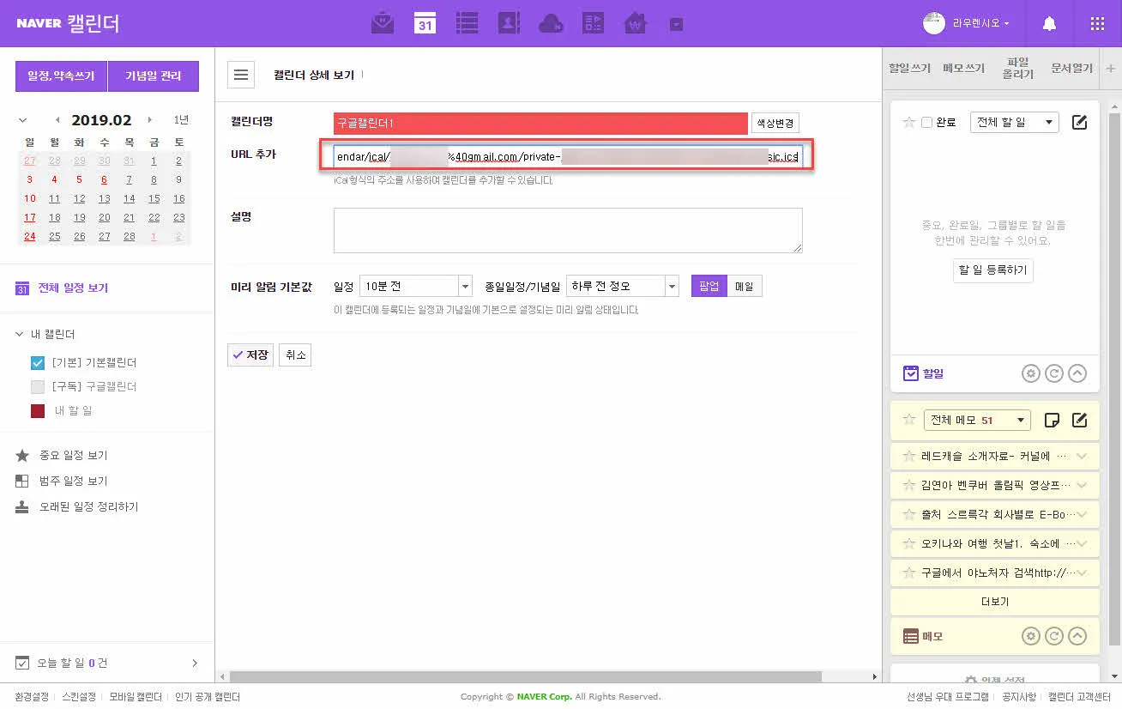The image size is (1122, 709).
Task: Click 더보기 to show more memos
Action: point(994,602)
